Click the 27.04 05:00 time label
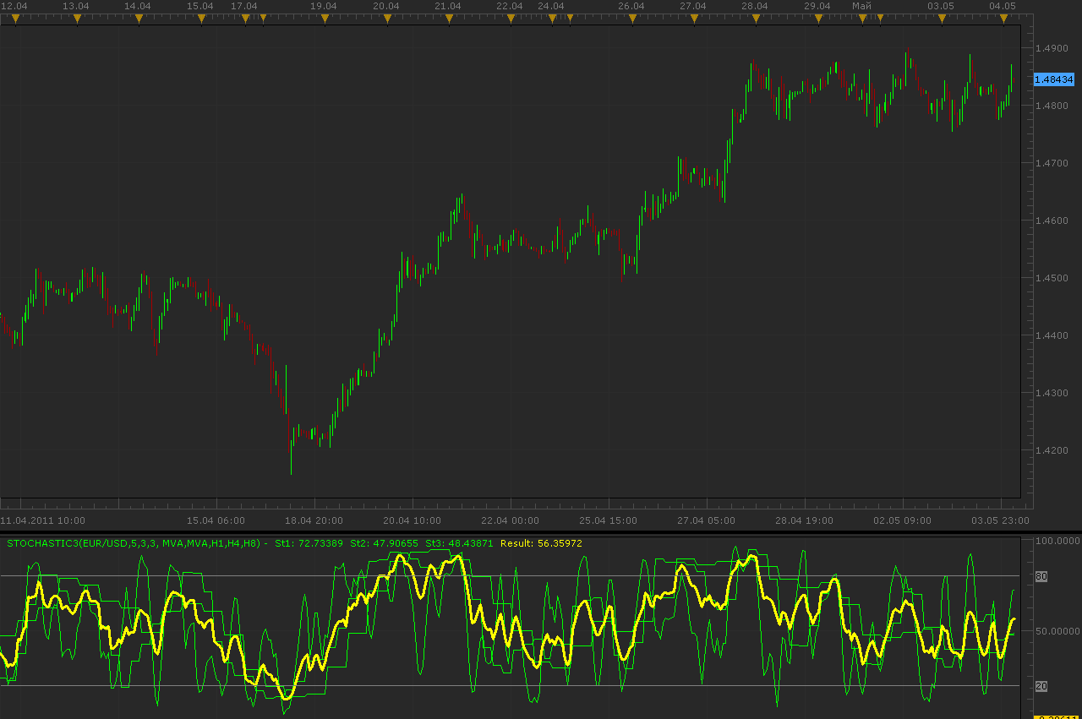1082x719 pixels. point(706,520)
